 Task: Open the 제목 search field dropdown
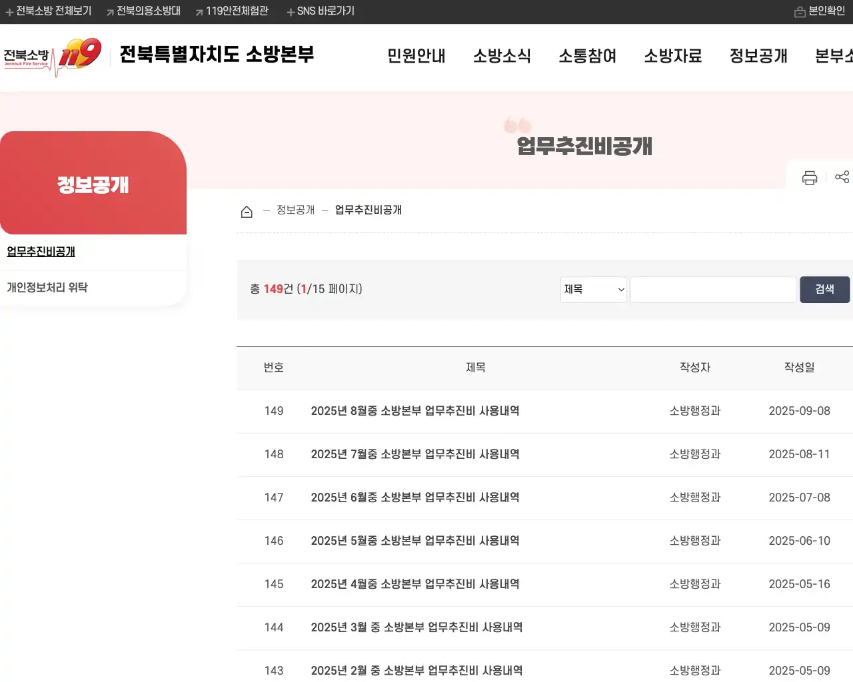click(592, 289)
